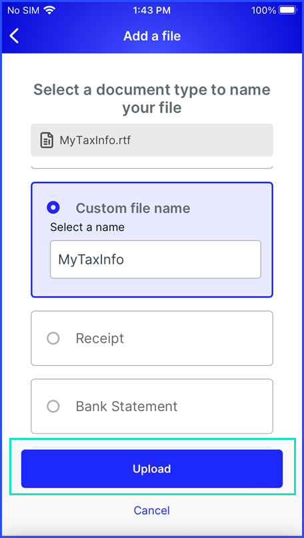Select the Custom file name radio button
304x538 pixels.
click(x=53, y=208)
